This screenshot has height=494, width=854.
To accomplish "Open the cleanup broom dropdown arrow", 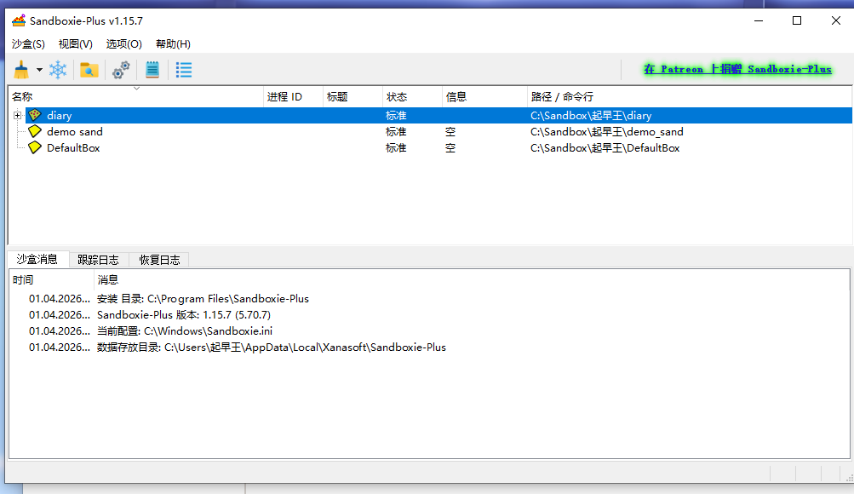I will (39, 70).
